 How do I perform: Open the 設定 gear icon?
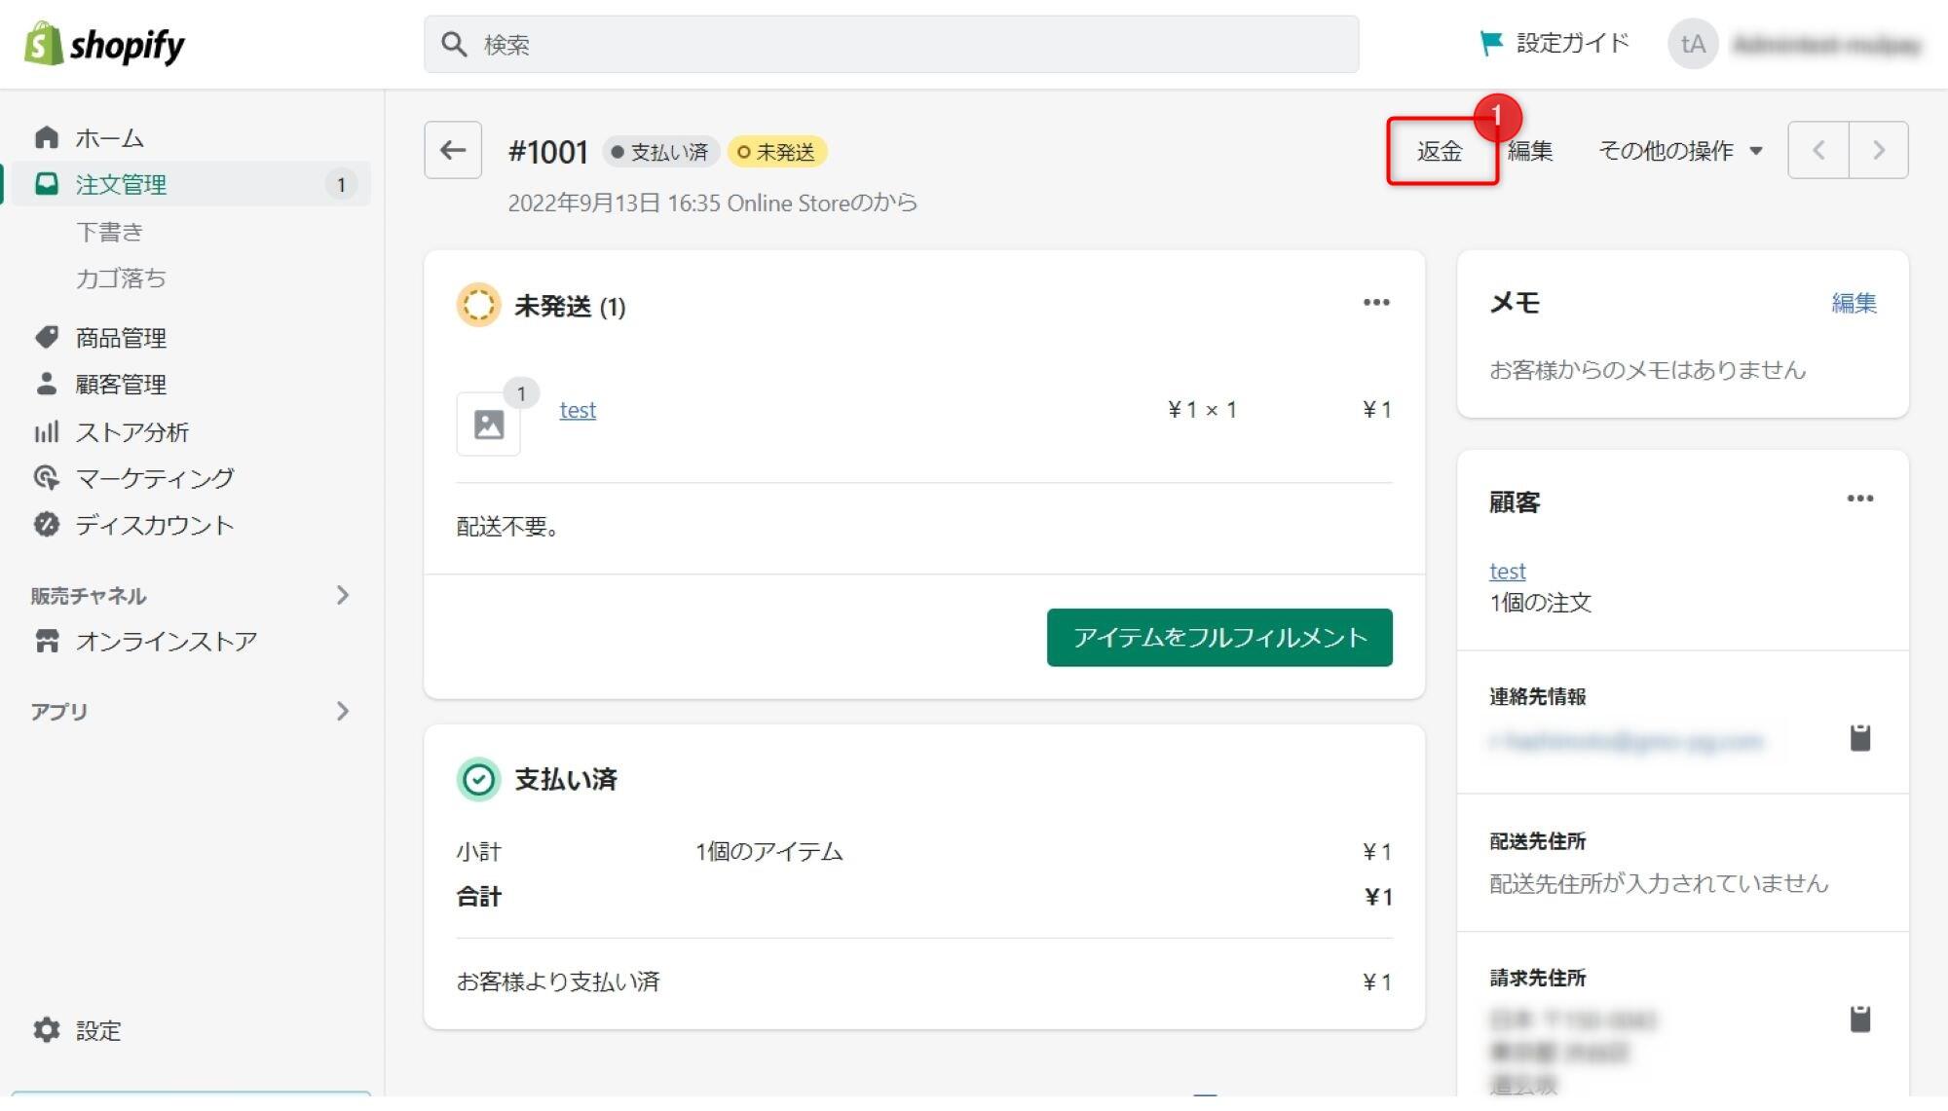tap(47, 1030)
